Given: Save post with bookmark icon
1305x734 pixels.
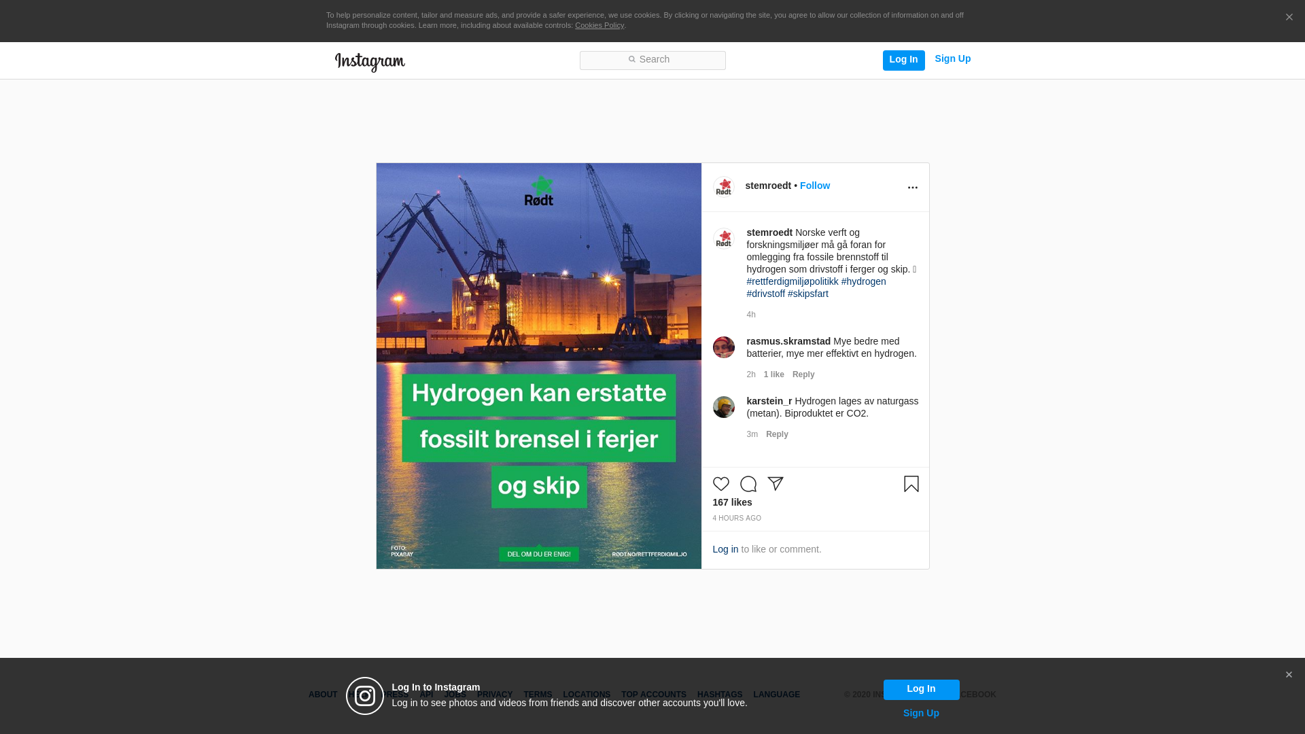Looking at the screenshot, I should (911, 484).
